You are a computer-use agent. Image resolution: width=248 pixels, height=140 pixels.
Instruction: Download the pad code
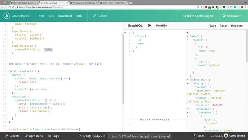click(x=65, y=16)
